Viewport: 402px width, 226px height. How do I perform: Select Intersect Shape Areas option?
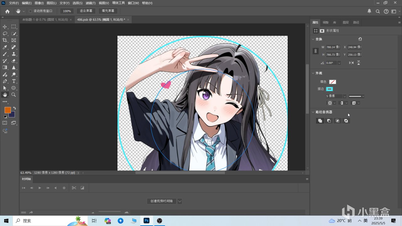tap(337, 121)
